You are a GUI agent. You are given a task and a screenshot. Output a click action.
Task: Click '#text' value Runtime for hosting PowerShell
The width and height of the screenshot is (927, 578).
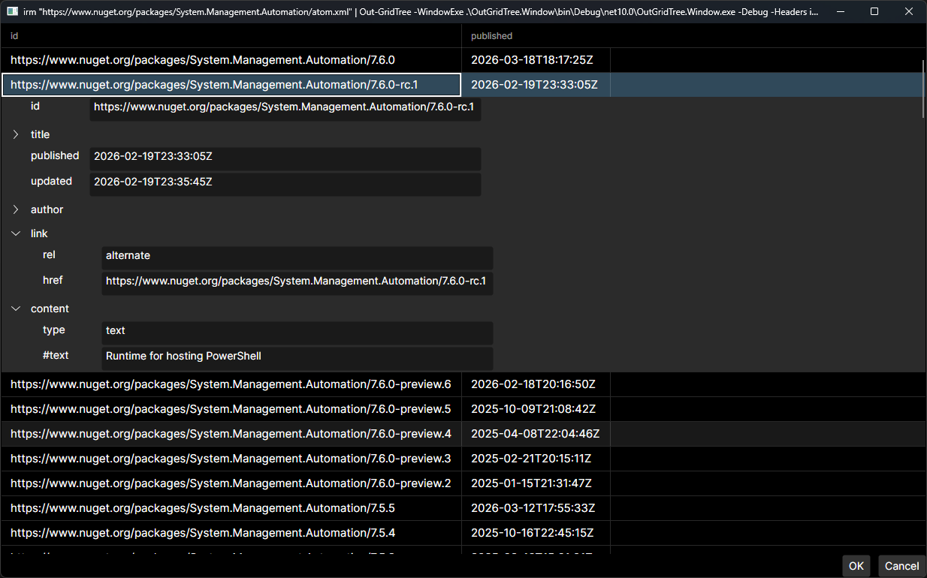tap(183, 357)
